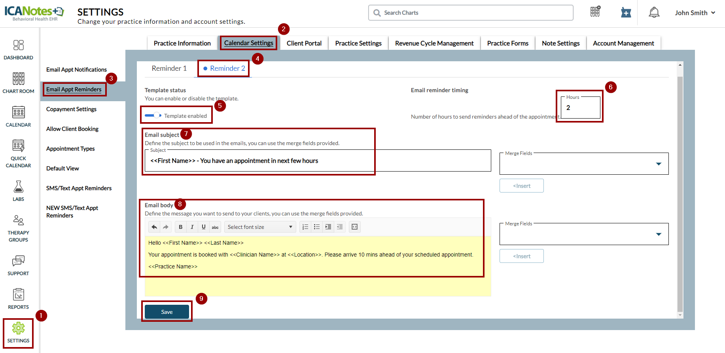Switch to the Reminder 1 tab
Image resolution: width=725 pixels, height=353 pixels.
click(169, 68)
